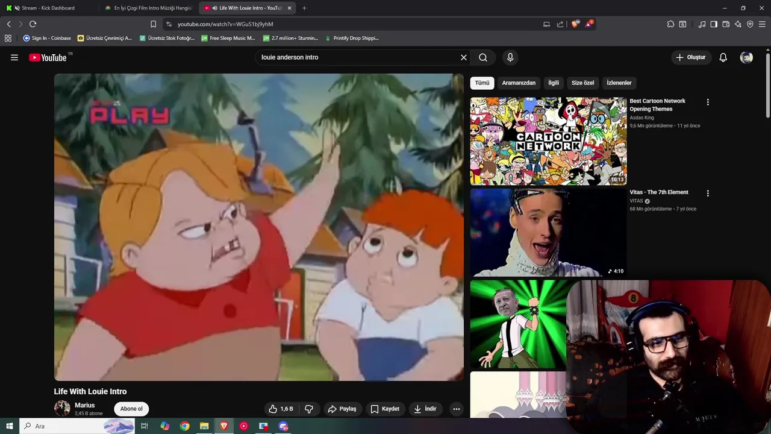
Task: Toggle the browser sidebar panel
Action: (x=714, y=24)
